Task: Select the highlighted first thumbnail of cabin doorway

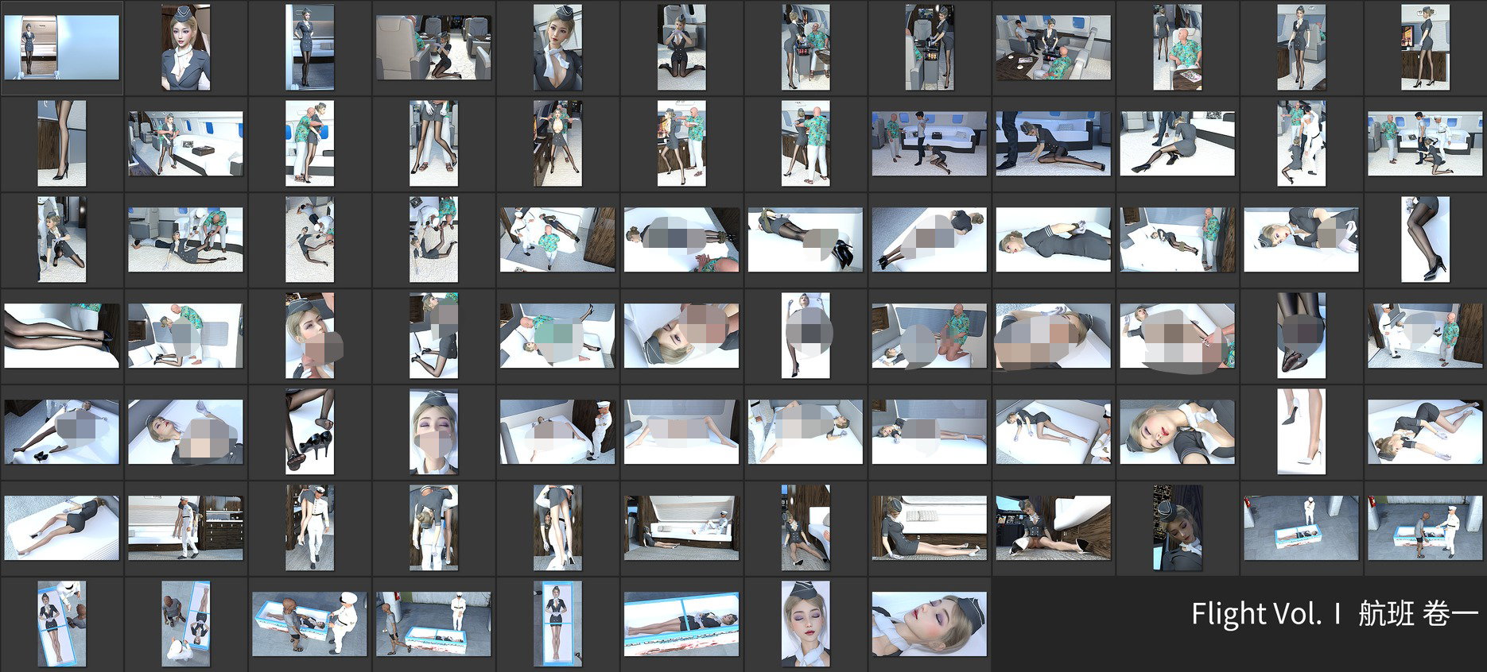Action: coord(61,48)
